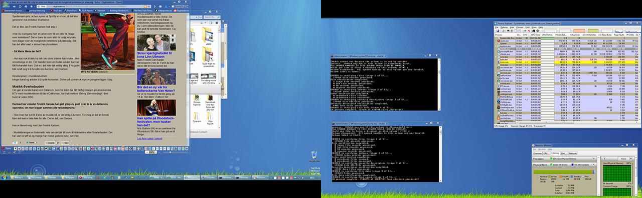Collapse Physical Memory section in Resource Monitor
The height and width of the screenshot is (198, 642).
coord(594,165)
